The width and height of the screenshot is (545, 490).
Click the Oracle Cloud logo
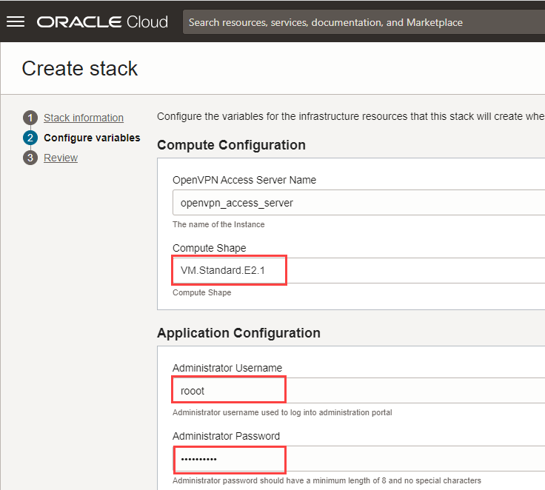(102, 22)
